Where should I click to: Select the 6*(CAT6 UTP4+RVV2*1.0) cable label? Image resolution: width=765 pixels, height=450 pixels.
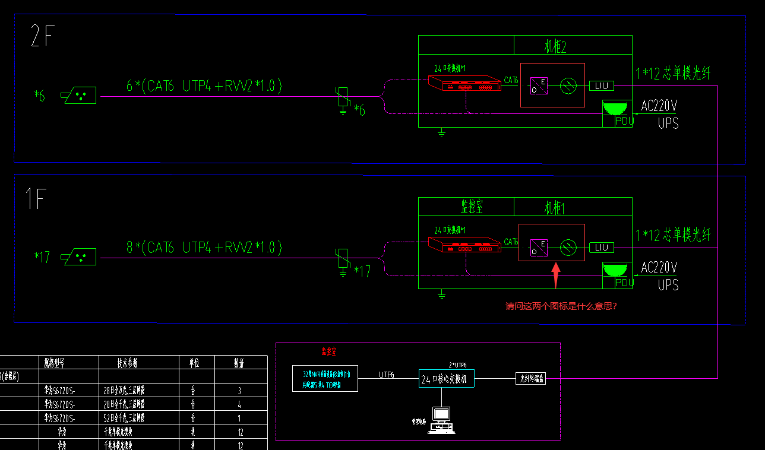[204, 85]
